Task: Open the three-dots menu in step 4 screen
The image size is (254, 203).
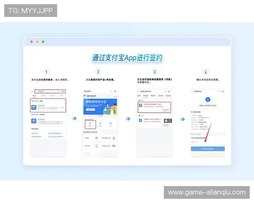Action: click(219, 91)
